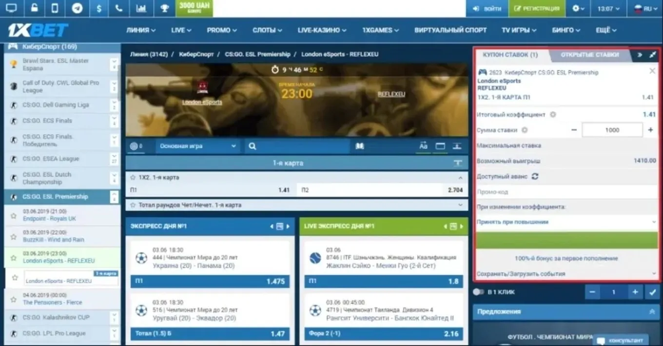Open the 1XGAMES menu

tap(380, 30)
